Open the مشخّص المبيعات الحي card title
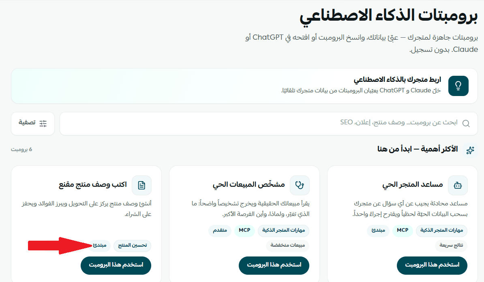484x282 pixels. click(249, 185)
